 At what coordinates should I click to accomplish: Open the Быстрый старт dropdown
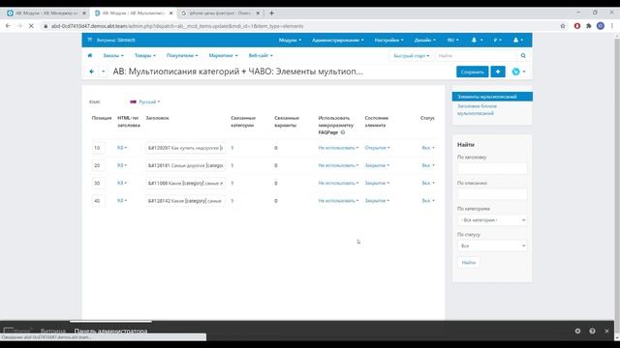[x=411, y=56]
